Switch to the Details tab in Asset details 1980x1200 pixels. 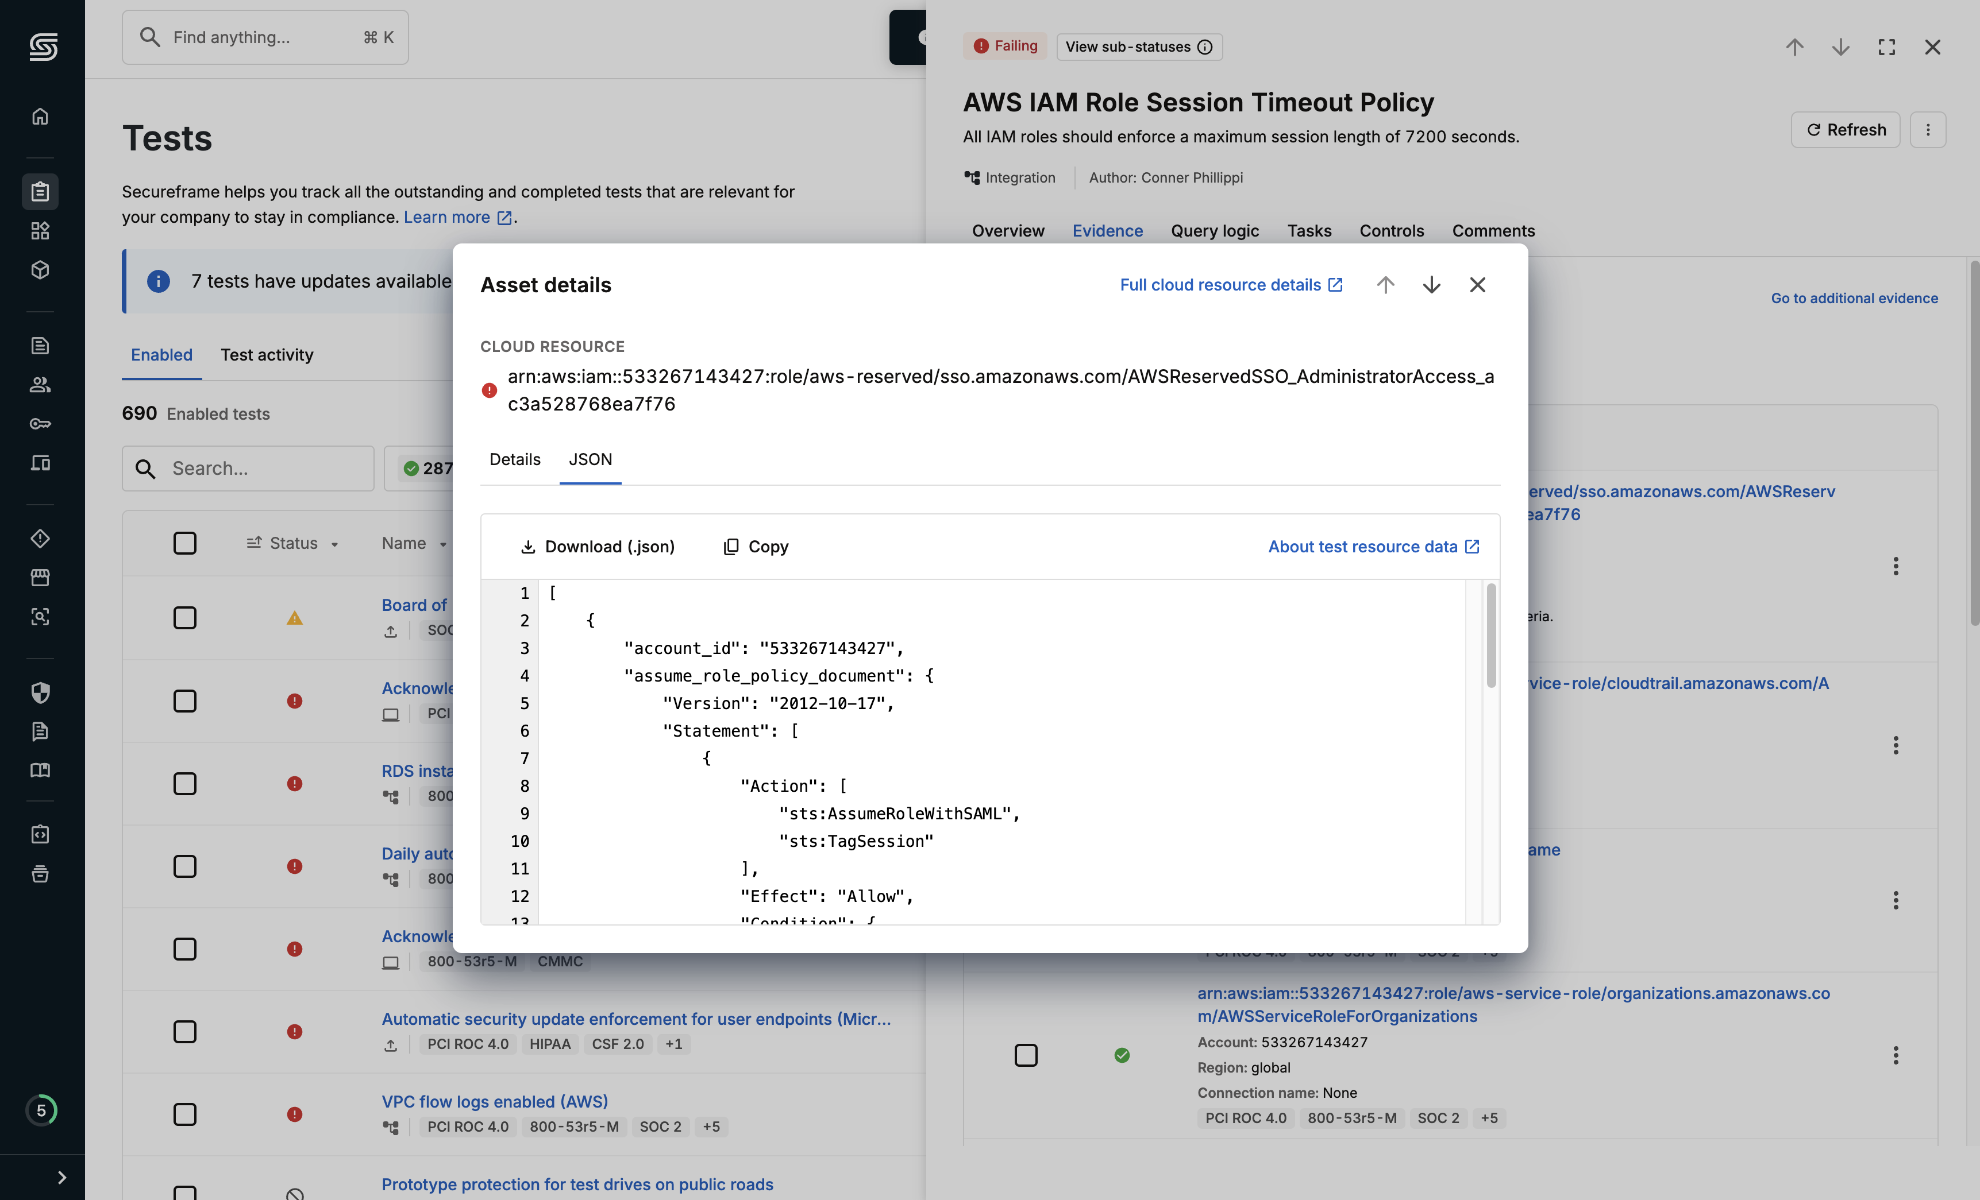point(514,459)
